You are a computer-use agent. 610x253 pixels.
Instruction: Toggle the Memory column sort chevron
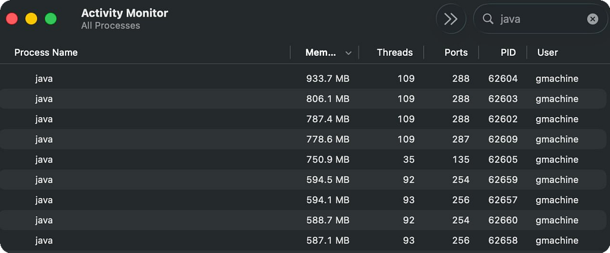[x=348, y=53]
